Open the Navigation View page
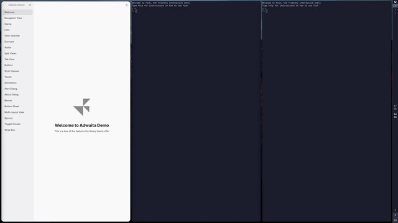The width and height of the screenshot is (398, 223). [x=18, y=18]
